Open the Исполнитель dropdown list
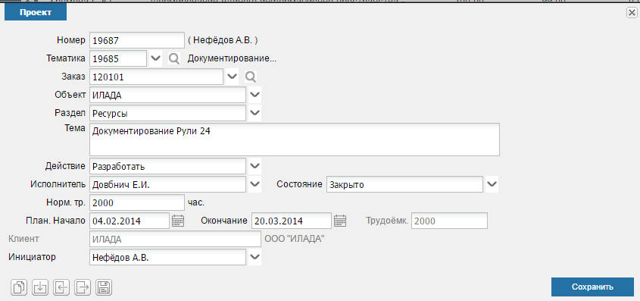Image resolution: width=640 pixels, height=301 pixels. pyautogui.click(x=254, y=184)
